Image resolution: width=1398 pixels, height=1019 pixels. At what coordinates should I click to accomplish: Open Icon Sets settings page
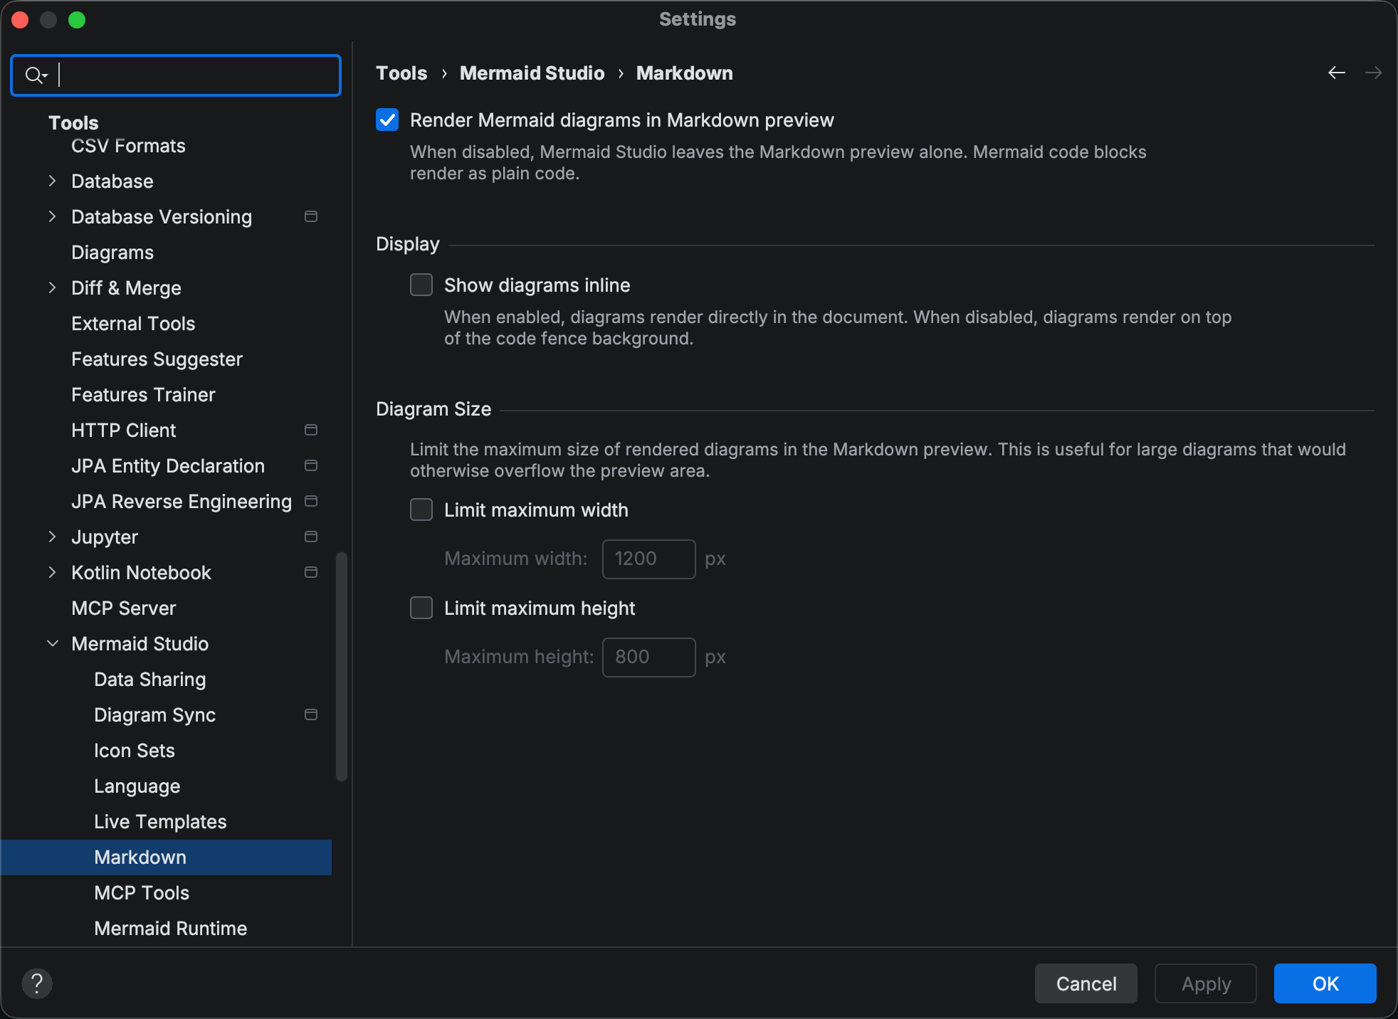(135, 751)
